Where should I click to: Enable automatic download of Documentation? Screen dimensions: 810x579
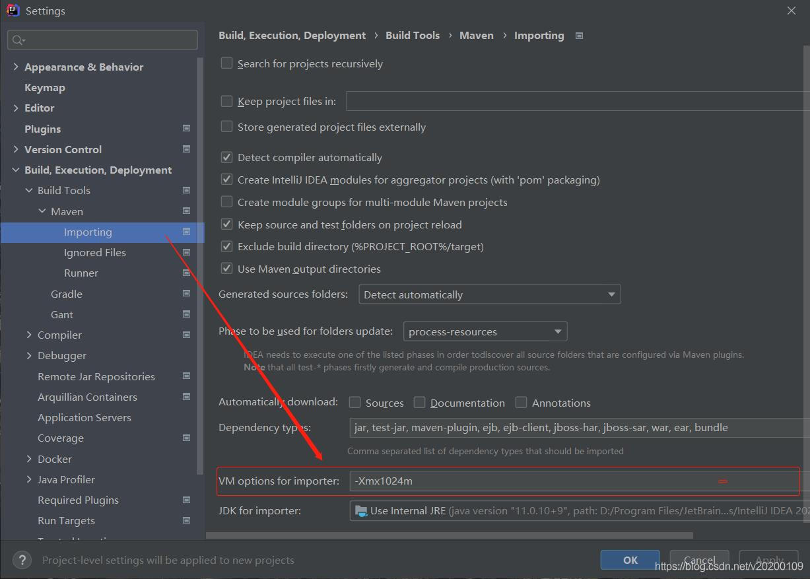tap(419, 402)
